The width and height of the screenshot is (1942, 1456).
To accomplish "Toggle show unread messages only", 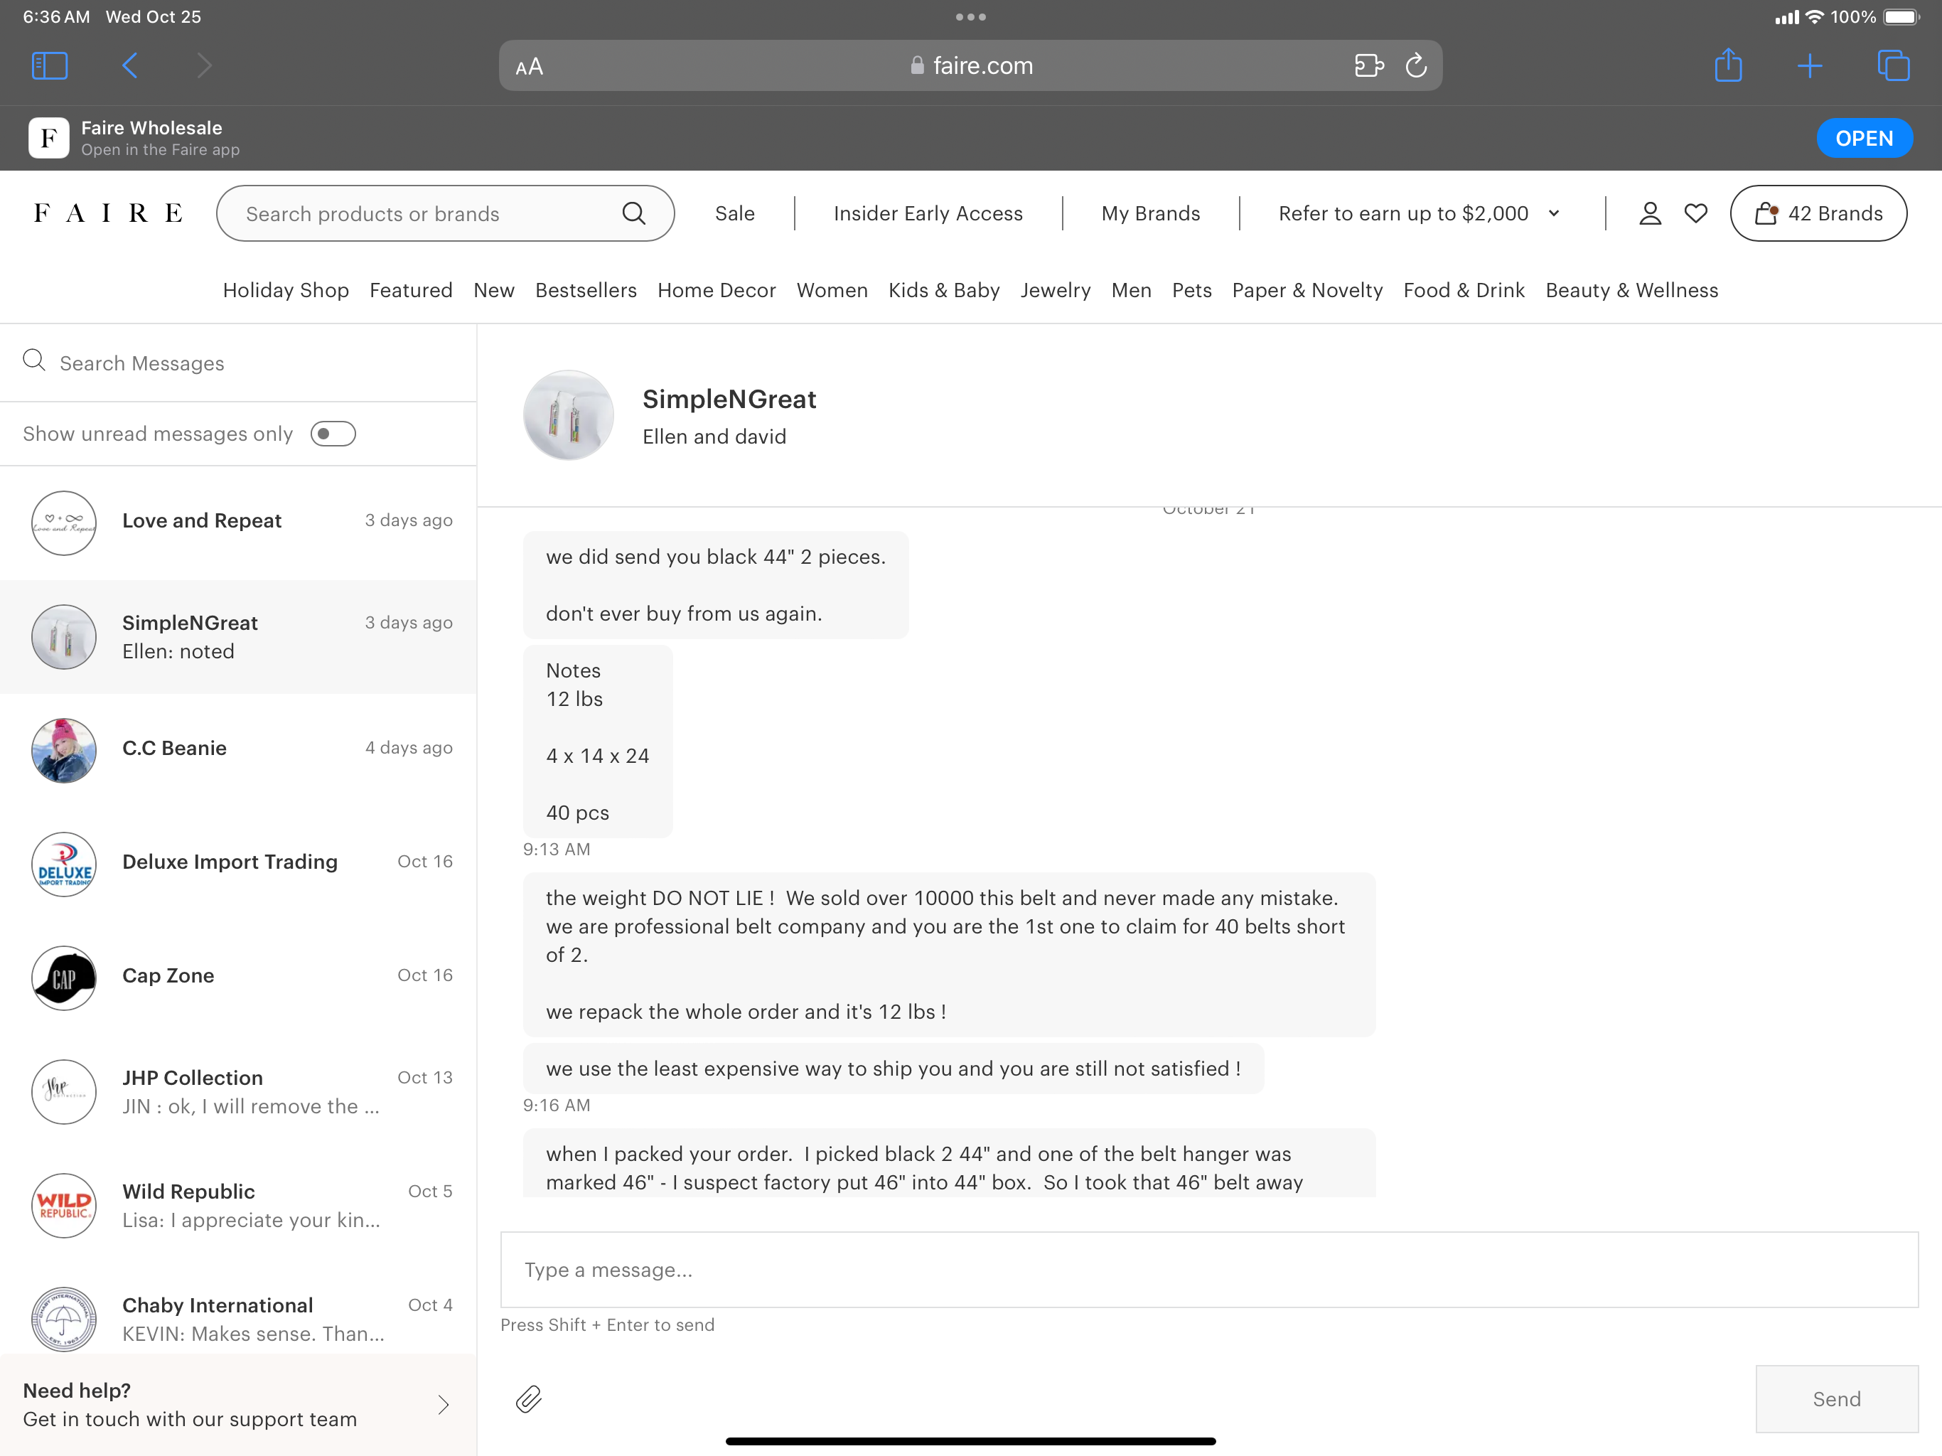I will pyautogui.click(x=333, y=434).
